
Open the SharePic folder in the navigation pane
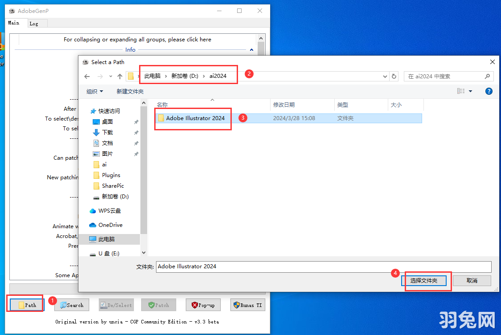pyautogui.click(x=113, y=186)
